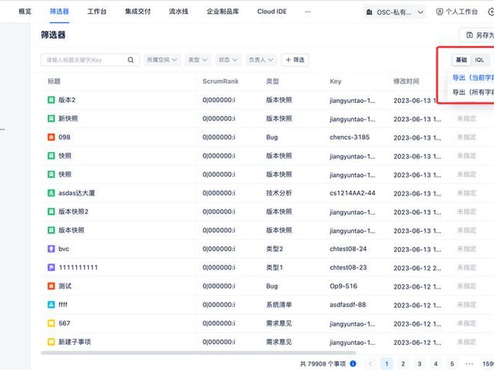Click the info icon beside 共 79908 个事项
The width and height of the screenshot is (494, 370).
353,364
